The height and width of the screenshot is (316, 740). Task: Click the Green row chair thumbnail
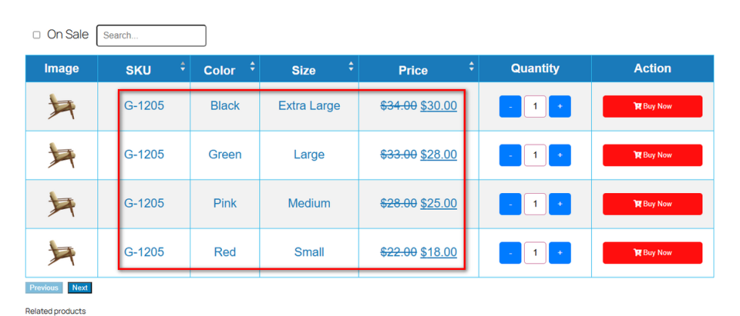click(61, 155)
